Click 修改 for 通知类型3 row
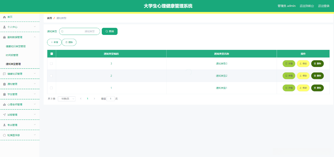The width and height of the screenshot is (334, 157). 303,64
